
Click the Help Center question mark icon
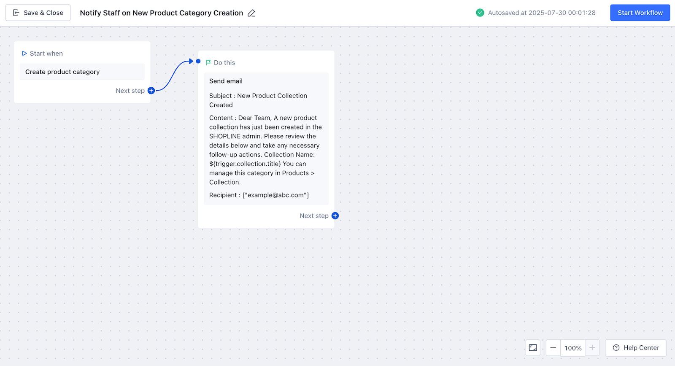(x=616, y=348)
